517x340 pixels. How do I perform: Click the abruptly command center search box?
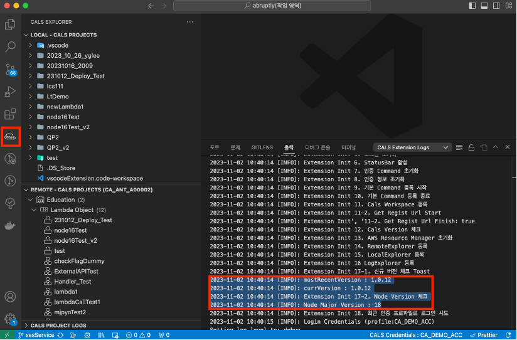(x=272, y=6)
